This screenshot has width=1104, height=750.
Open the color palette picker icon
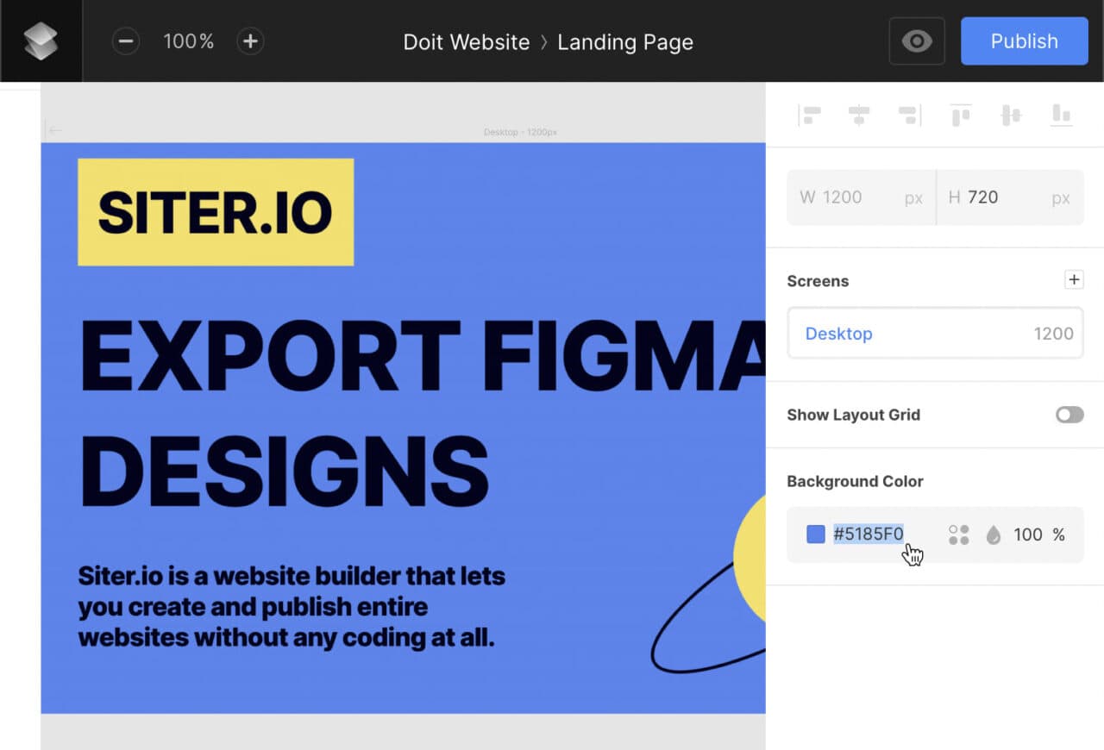957,534
